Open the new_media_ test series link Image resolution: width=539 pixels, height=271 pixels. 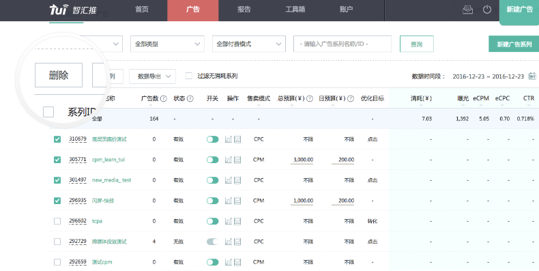click(112, 180)
